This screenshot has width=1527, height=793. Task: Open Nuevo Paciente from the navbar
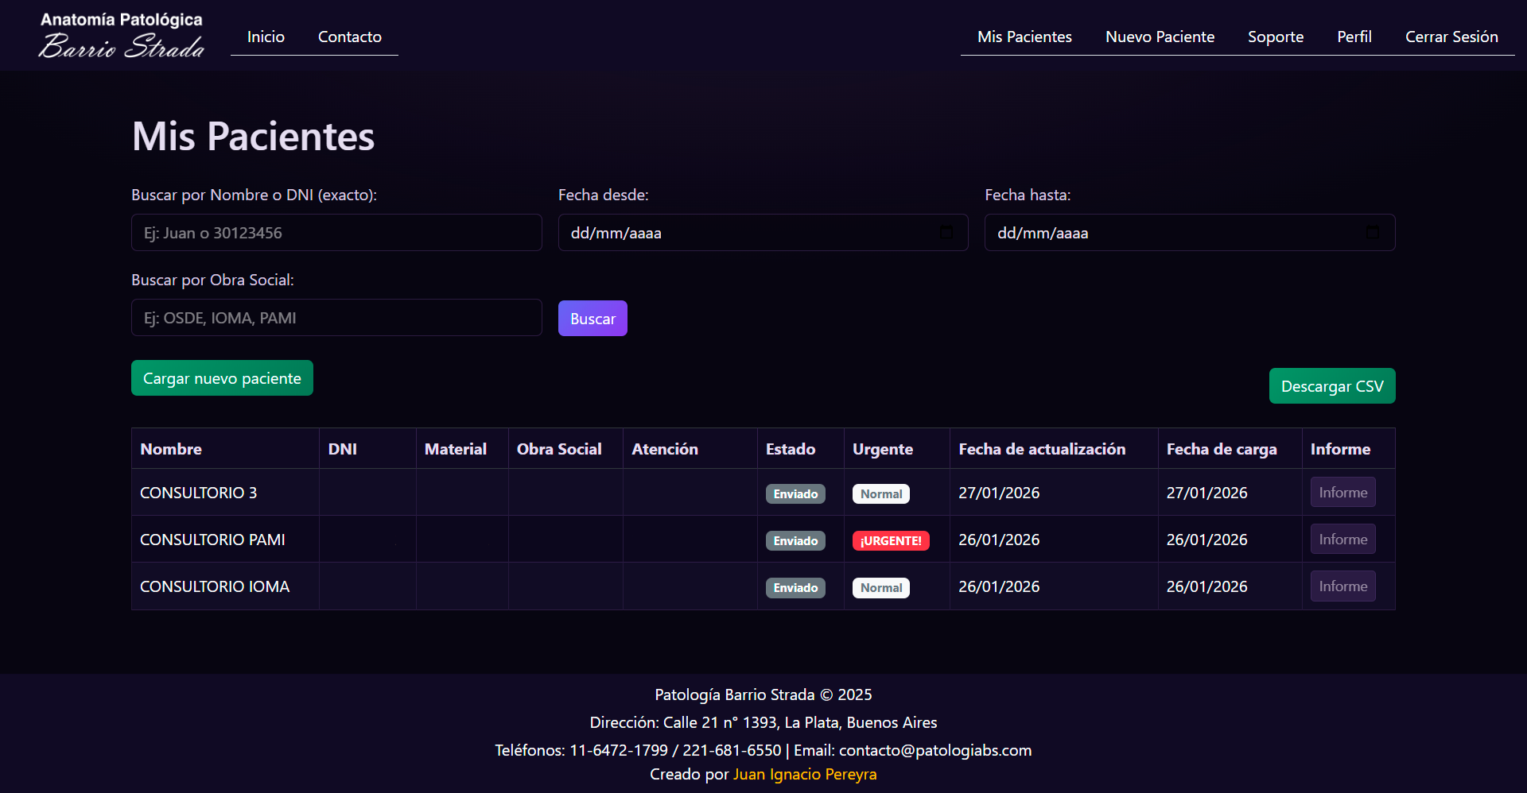[1160, 37]
